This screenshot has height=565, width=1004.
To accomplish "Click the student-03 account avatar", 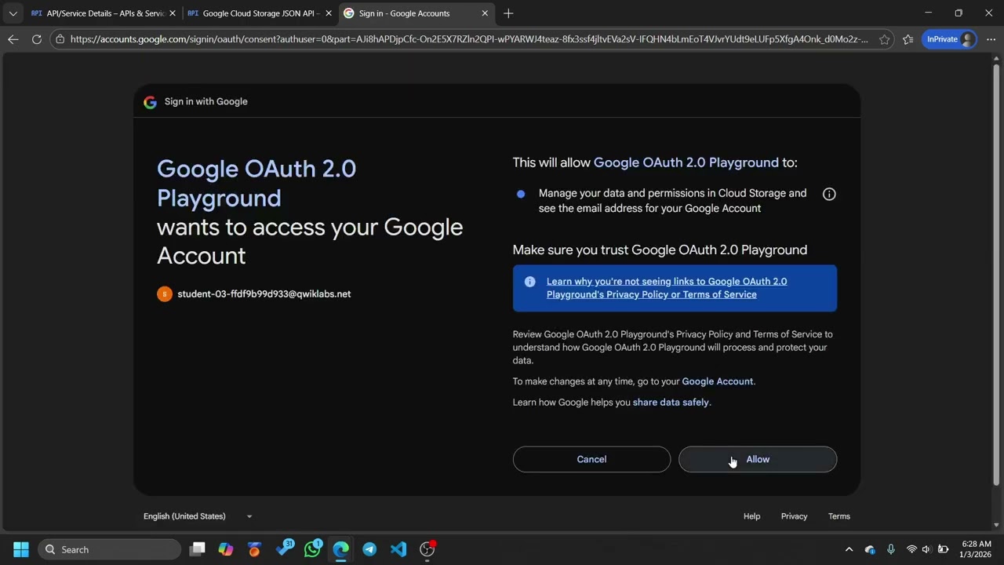I will 164,294.
